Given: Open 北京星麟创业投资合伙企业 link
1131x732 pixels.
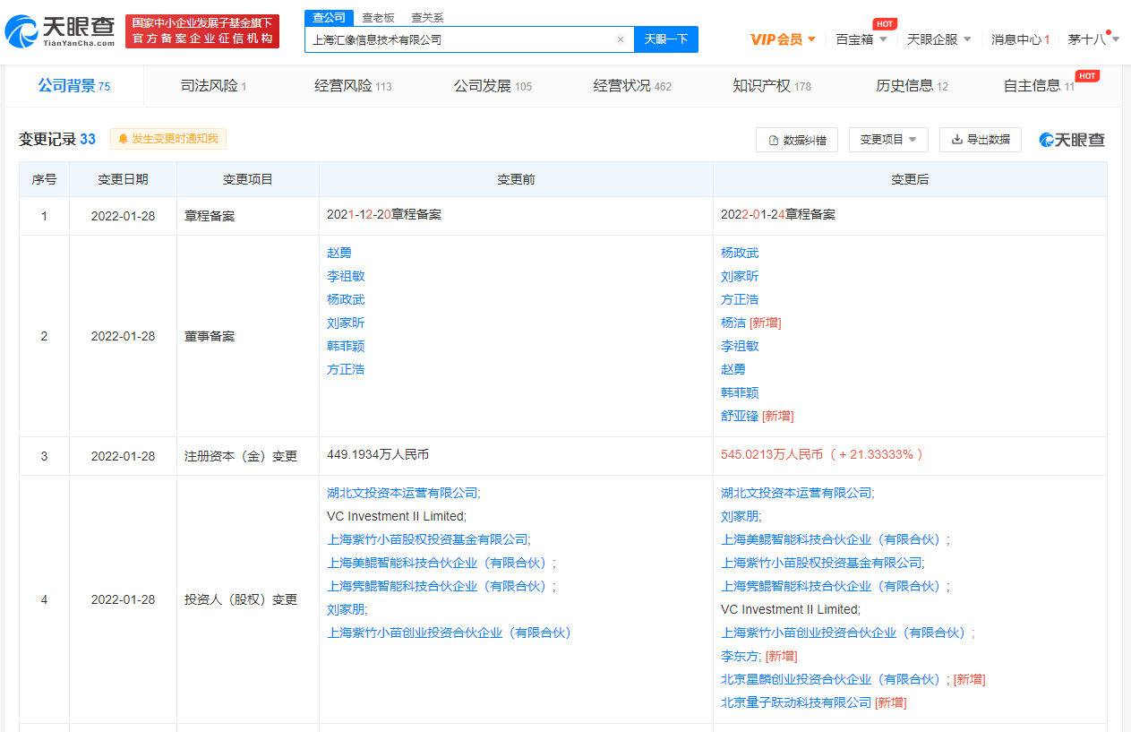Looking at the screenshot, I should pos(833,679).
